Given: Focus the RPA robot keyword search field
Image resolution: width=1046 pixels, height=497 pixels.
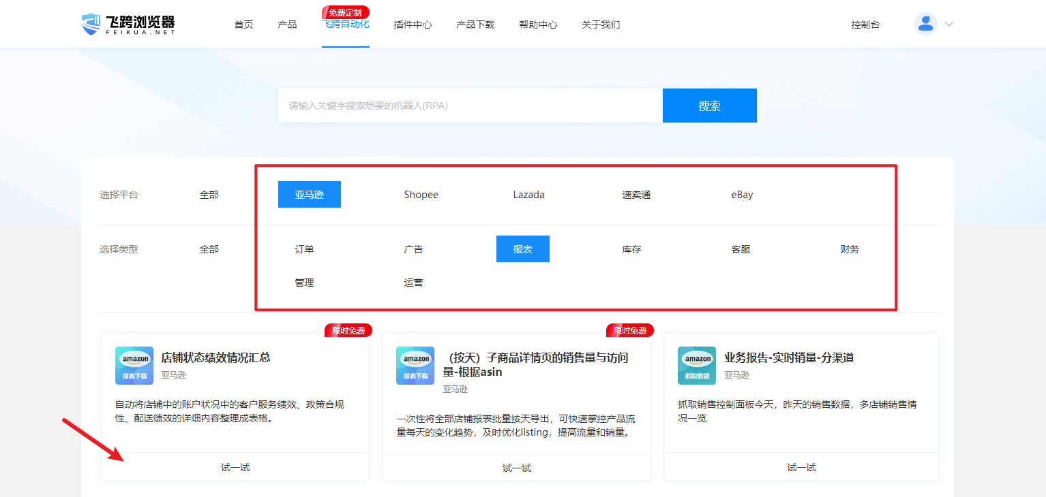Looking at the screenshot, I should pos(470,106).
